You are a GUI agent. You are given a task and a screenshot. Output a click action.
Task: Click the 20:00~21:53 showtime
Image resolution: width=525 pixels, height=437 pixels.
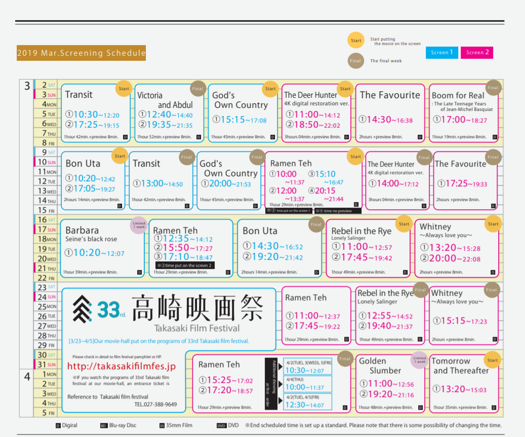coord(226,184)
